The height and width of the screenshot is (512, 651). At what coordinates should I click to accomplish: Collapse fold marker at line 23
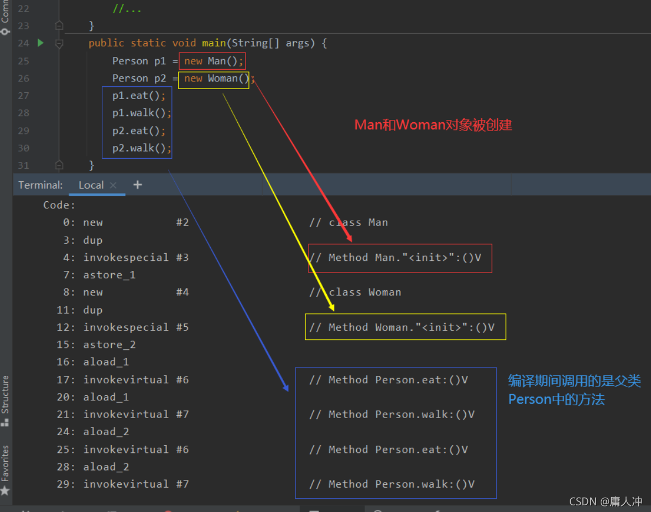[59, 26]
